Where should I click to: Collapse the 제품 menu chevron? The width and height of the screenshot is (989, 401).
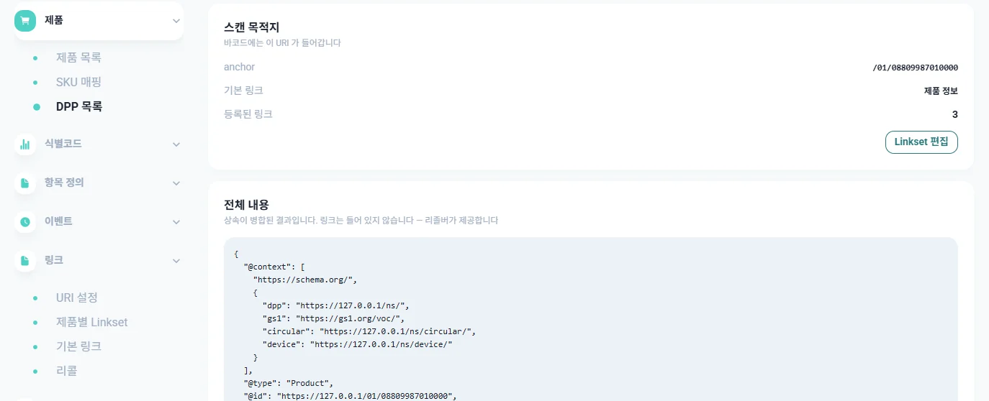[x=176, y=21]
